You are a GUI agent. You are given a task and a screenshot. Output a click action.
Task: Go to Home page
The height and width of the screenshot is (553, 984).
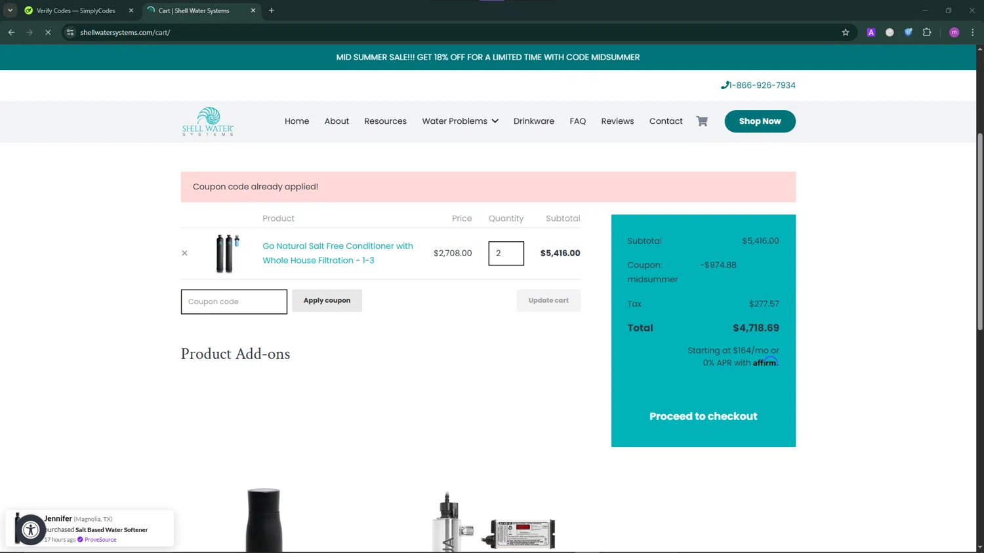pyautogui.click(x=297, y=121)
